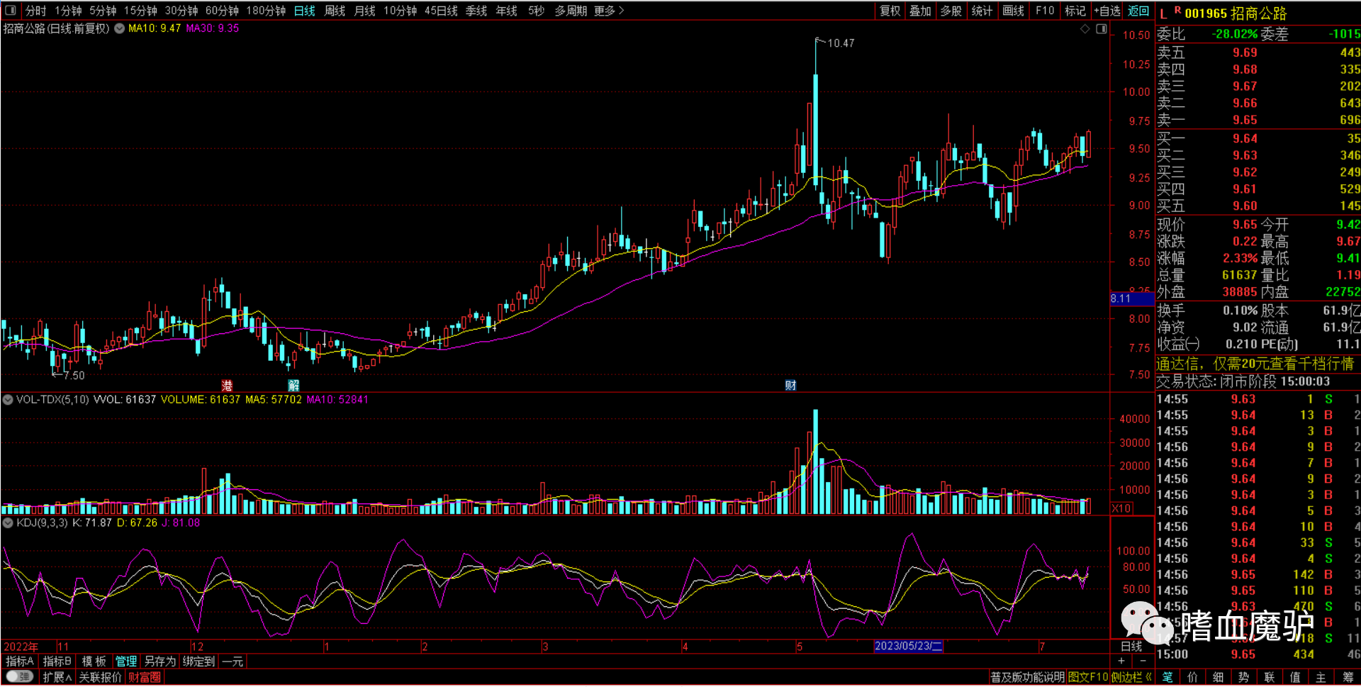Select the 模板 template tab
This screenshot has width=1361, height=687.
pos(94,661)
